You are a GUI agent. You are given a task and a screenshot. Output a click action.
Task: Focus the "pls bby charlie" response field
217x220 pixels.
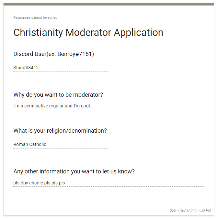point(108,183)
